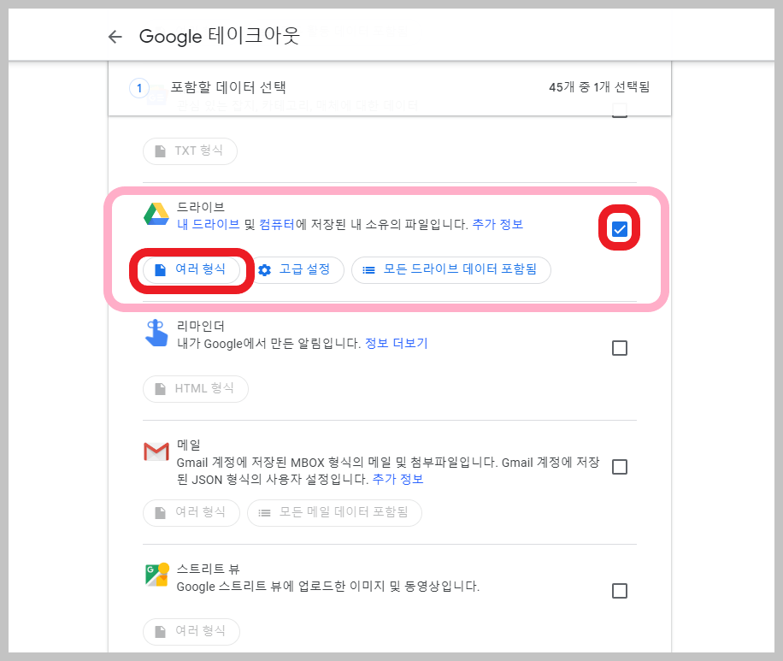Open 모든 메일 데이터 포함됨 options
The height and width of the screenshot is (661, 783).
(333, 512)
